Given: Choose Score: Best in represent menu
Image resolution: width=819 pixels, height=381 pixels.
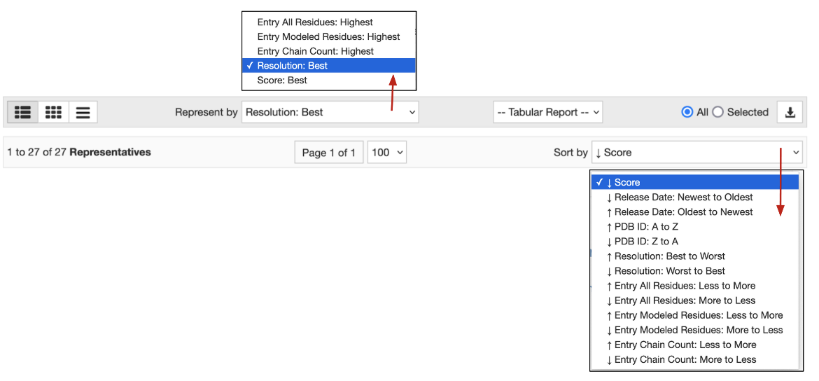Looking at the screenshot, I should (x=282, y=81).
